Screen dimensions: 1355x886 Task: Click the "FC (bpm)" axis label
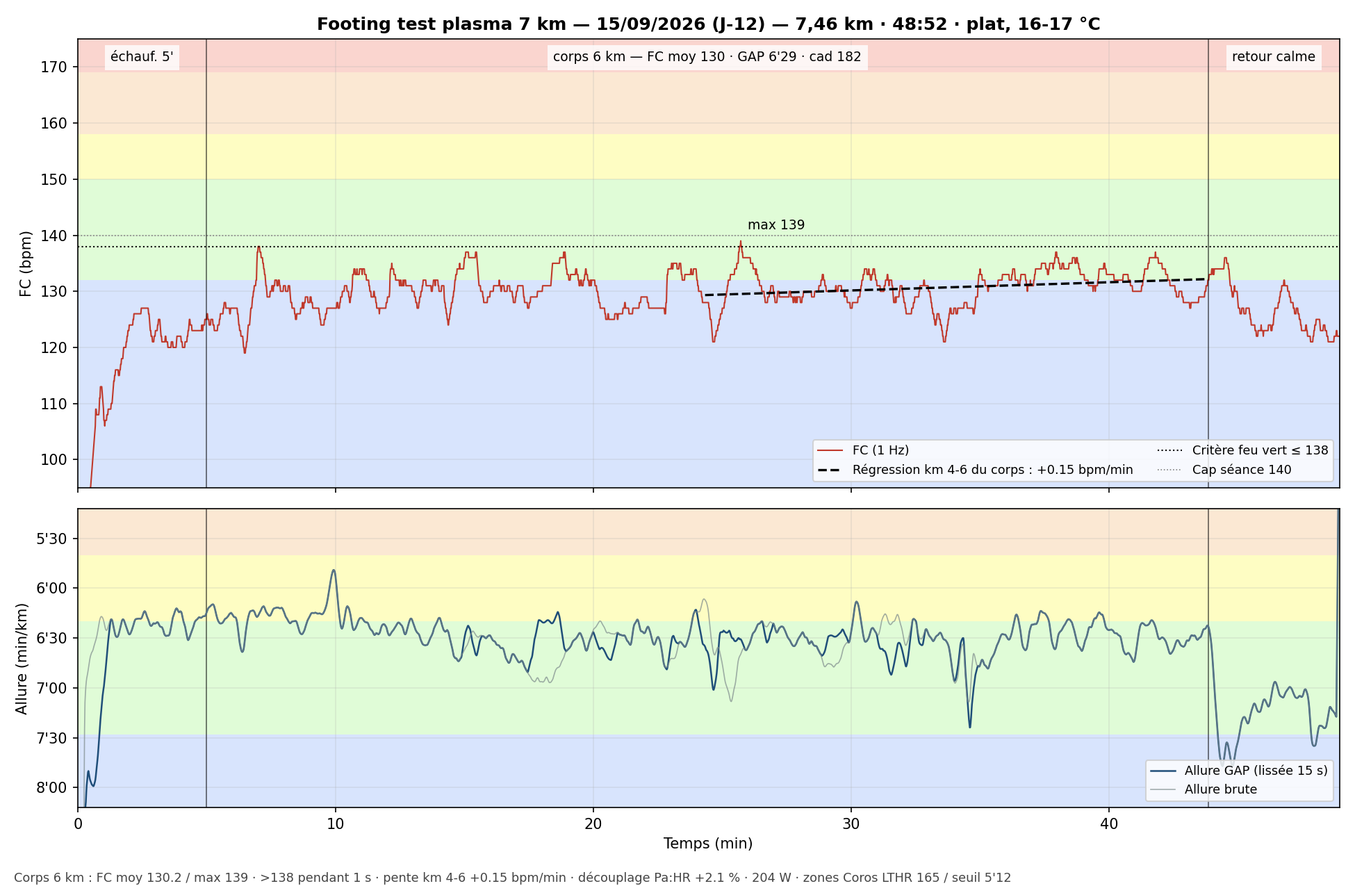tap(26, 264)
